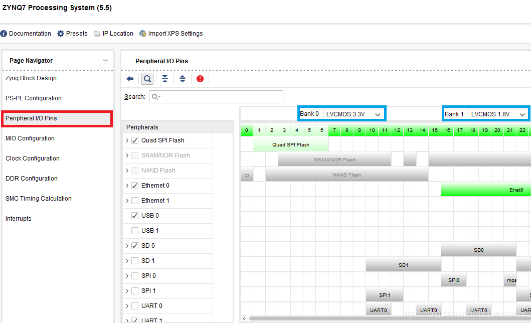Uncheck Ethernet 0 checkbox

(x=135, y=186)
